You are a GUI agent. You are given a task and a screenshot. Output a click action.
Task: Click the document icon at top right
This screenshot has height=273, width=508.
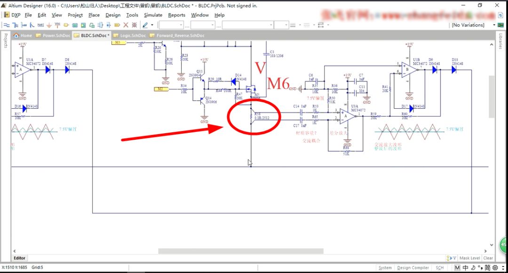(x=500, y=15)
